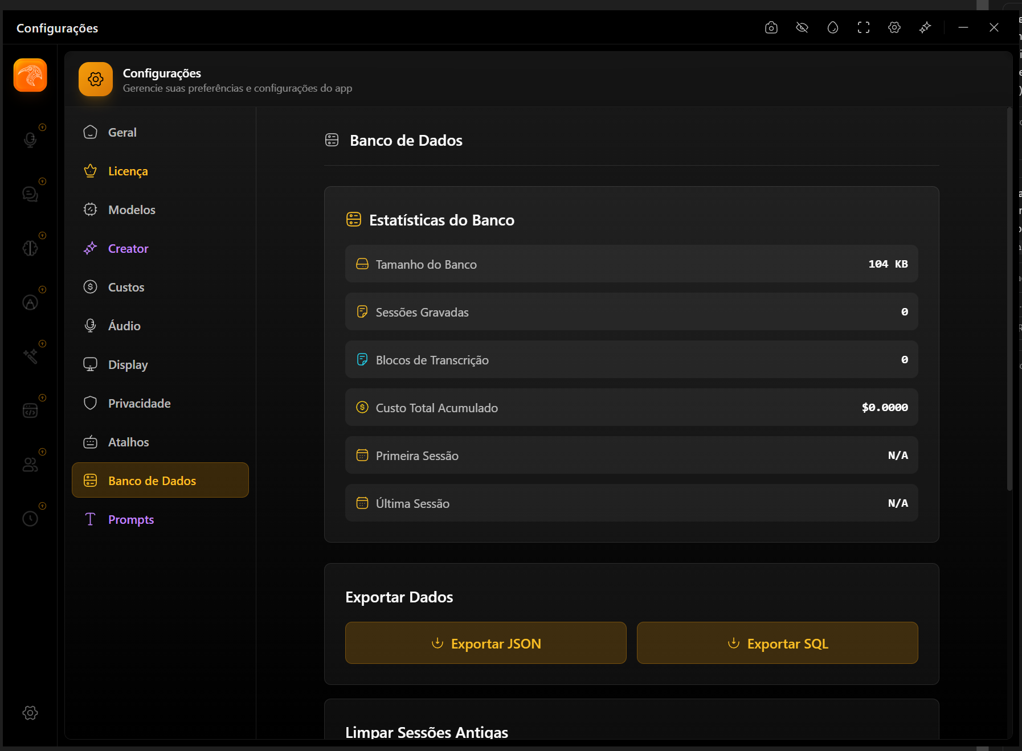Open settings via title bar gear icon
Screen dimensions: 1022x751
(894, 27)
